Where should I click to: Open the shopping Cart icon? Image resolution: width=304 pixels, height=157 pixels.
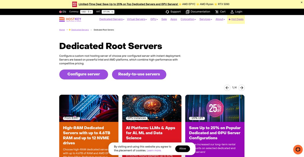[217, 12]
